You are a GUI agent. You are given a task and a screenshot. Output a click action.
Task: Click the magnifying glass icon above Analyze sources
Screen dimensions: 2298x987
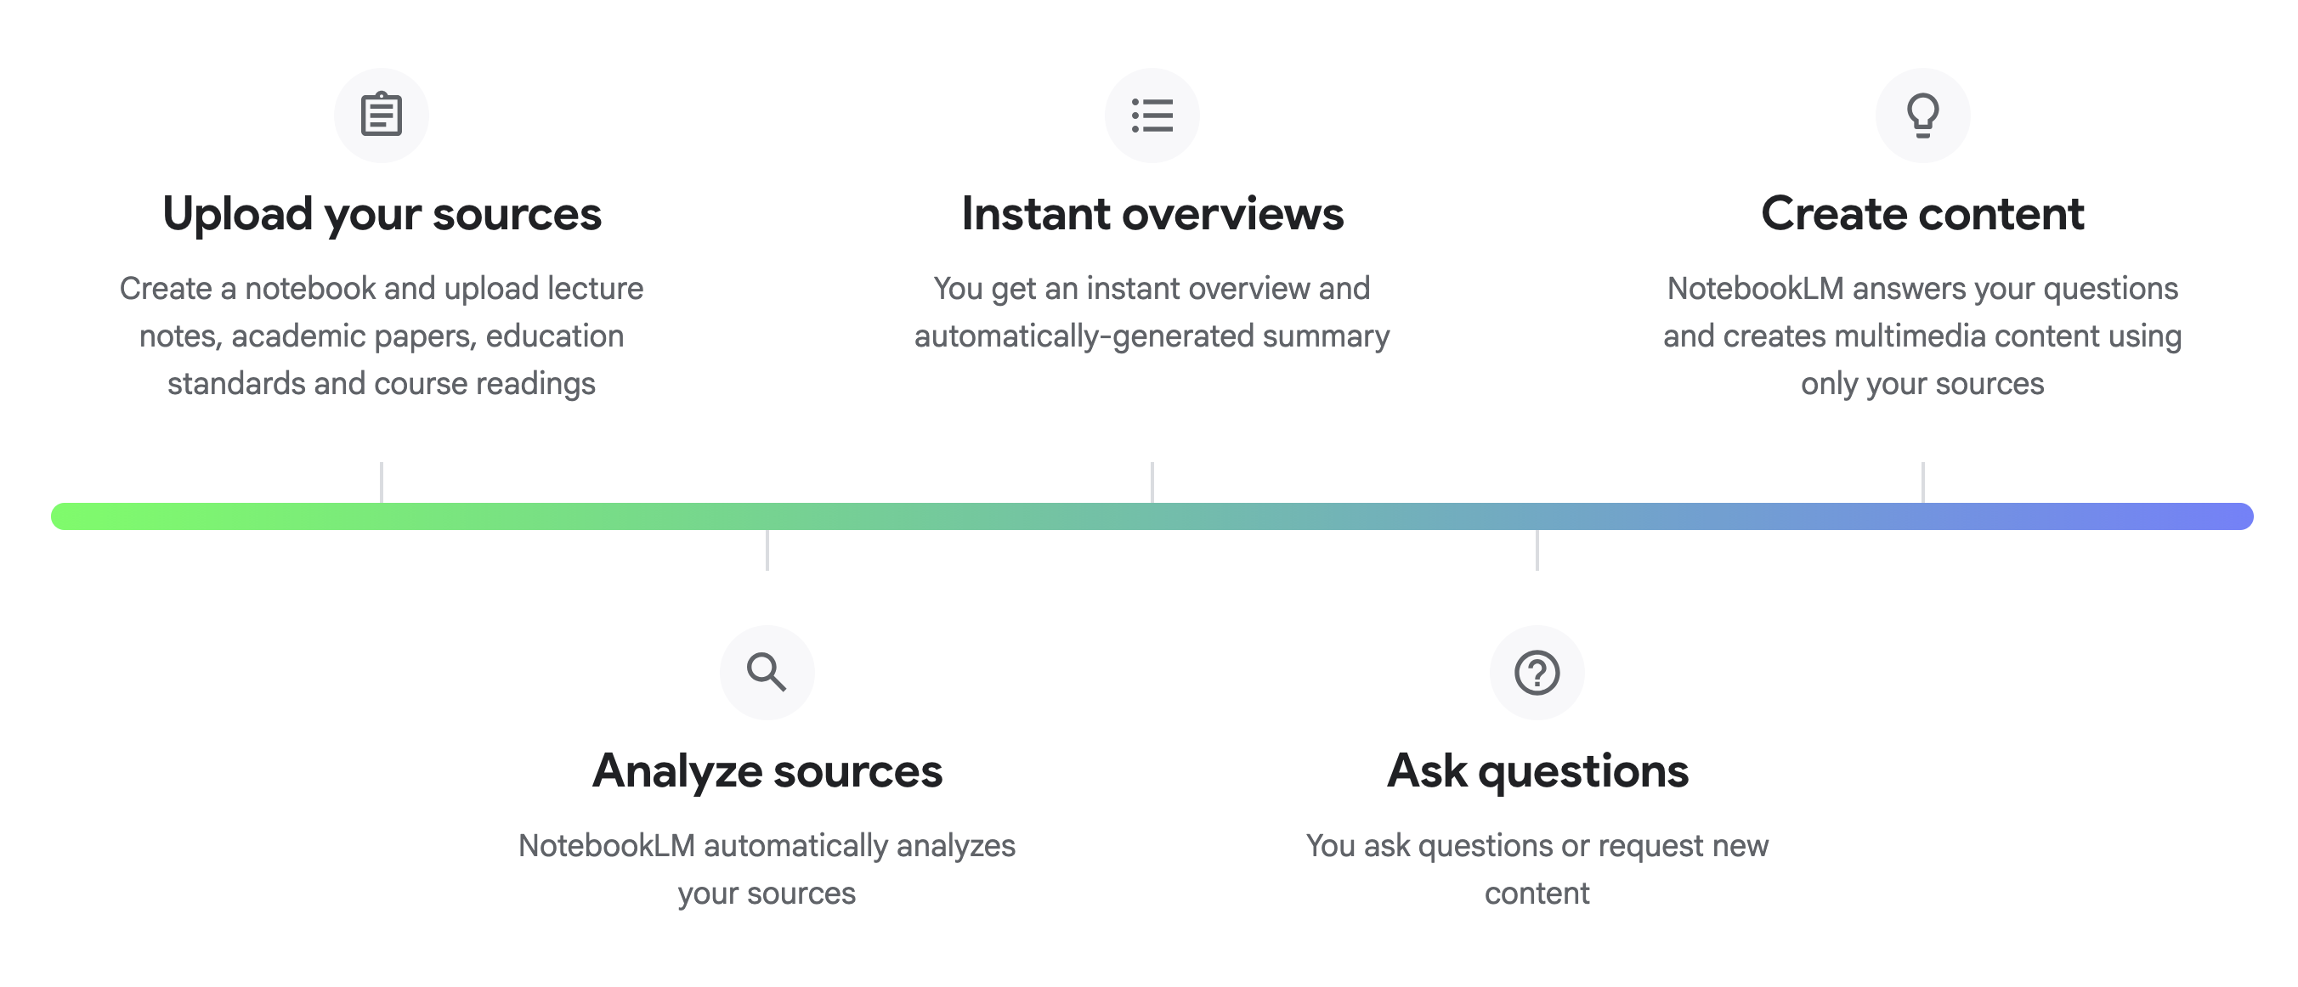click(767, 672)
